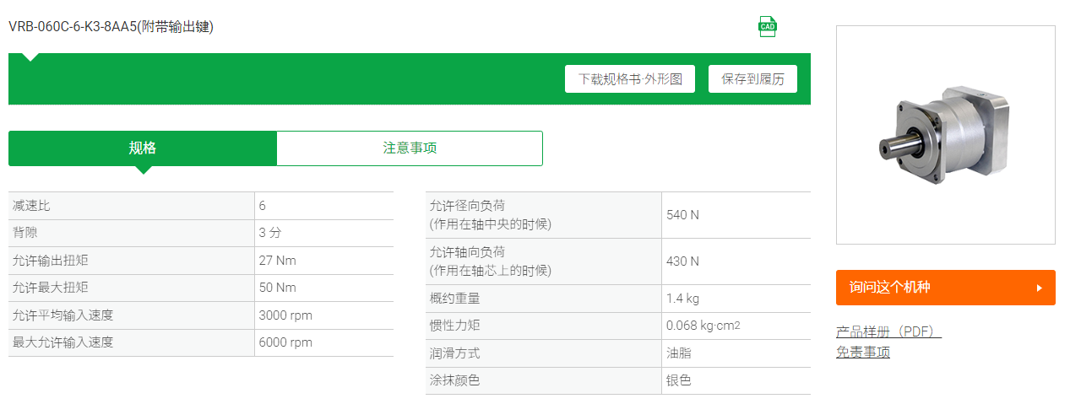The width and height of the screenshot is (1081, 404).
Task: Open the 免责事项 link
Action: point(863,352)
